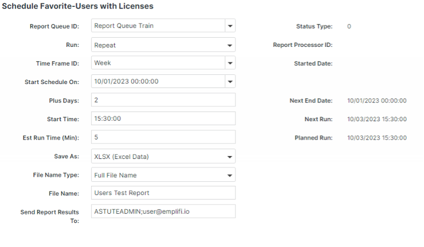Viewport: 424px width, 247px height.
Task: Click the Schedule Favorite-Users with Licenses heading
Action: tap(78, 6)
